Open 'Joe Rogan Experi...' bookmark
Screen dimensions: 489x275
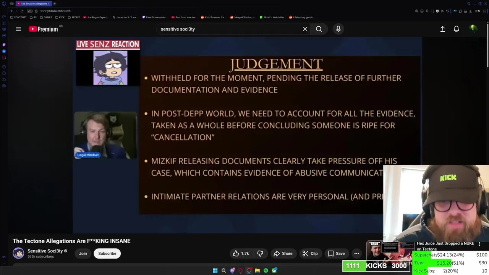[x=96, y=17]
